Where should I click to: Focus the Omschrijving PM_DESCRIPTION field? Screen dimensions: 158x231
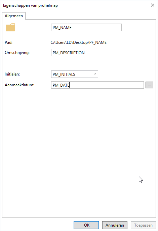102,53
